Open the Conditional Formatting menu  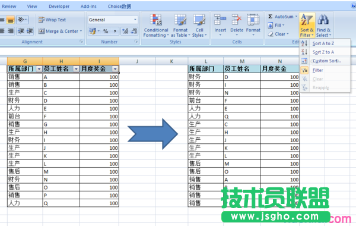click(156, 26)
